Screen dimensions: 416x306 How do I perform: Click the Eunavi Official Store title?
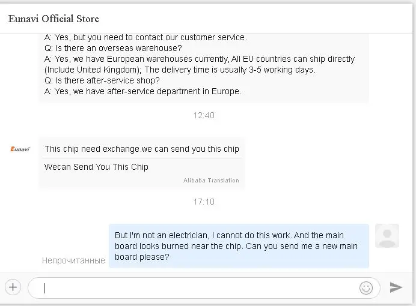(54, 19)
